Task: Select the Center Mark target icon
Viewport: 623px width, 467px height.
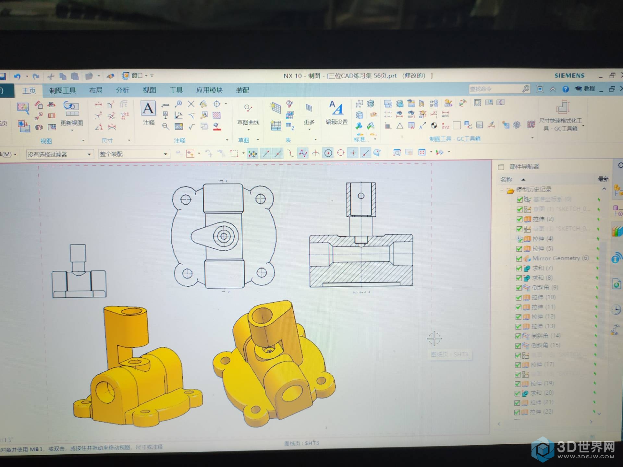Action: [x=216, y=104]
